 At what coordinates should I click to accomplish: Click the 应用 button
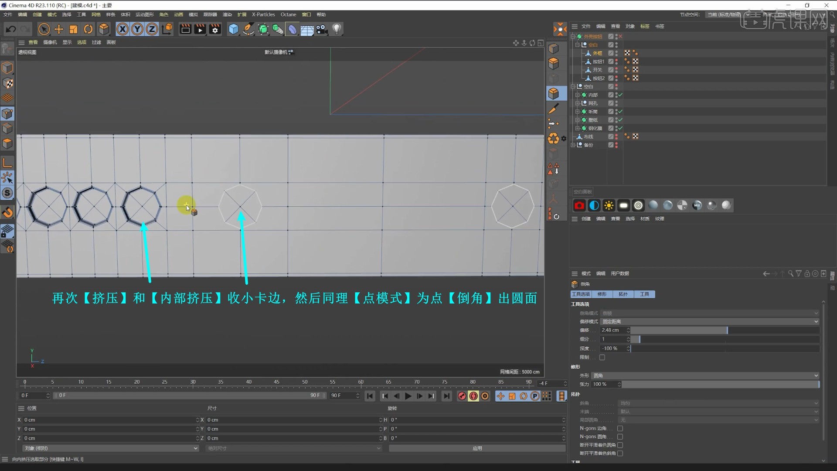477,448
